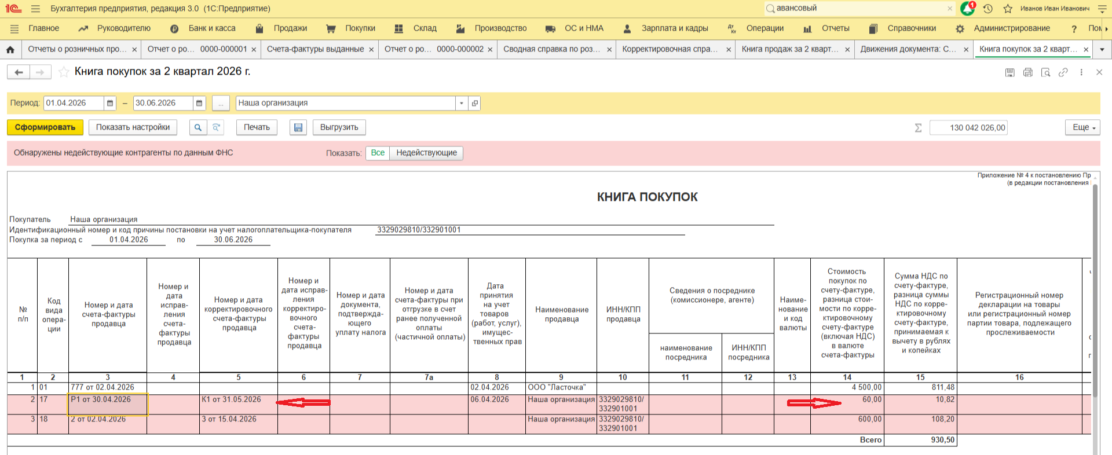Open the 'Еще' dropdown menu

(x=1082, y=127)
